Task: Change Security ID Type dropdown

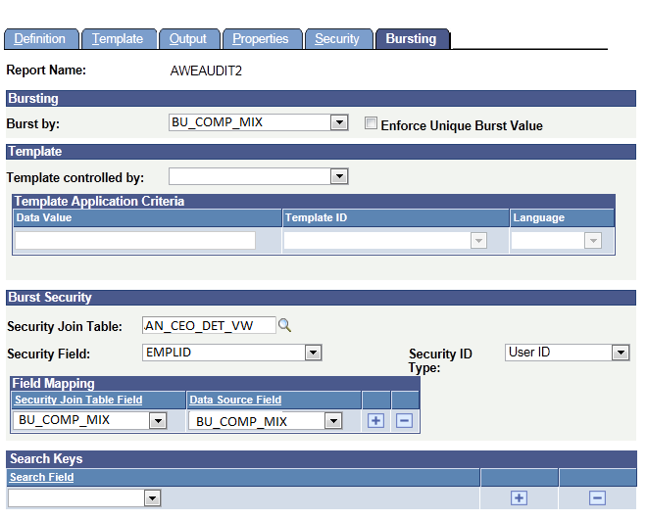Action: tap(621, 353)
